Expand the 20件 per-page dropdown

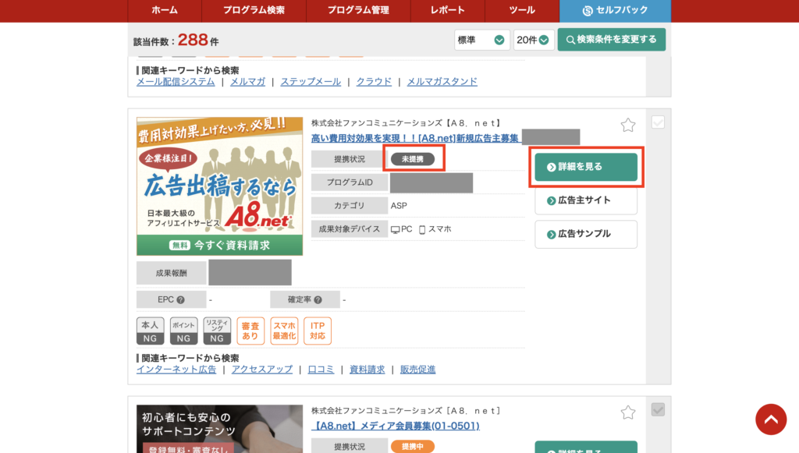pyautogui.click(x=534, y=40)
